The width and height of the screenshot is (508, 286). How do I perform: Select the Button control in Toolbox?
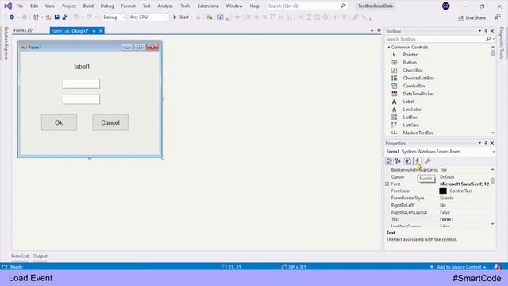click(410, 63)
